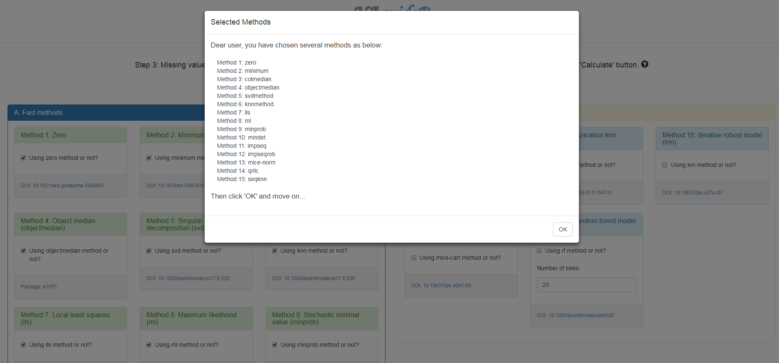Open the Package e1071 link
The height and width of the screenshot is (363, 779).
[x=39, y=287]
